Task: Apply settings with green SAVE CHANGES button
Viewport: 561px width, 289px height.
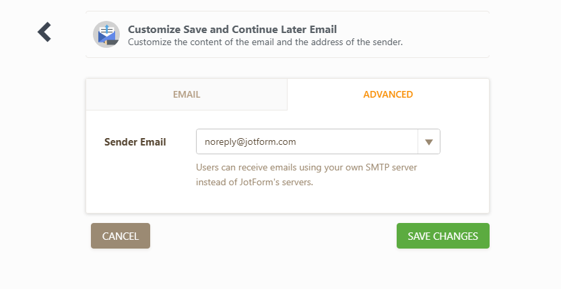Action: pyautogui.click(x=443, y=236)
